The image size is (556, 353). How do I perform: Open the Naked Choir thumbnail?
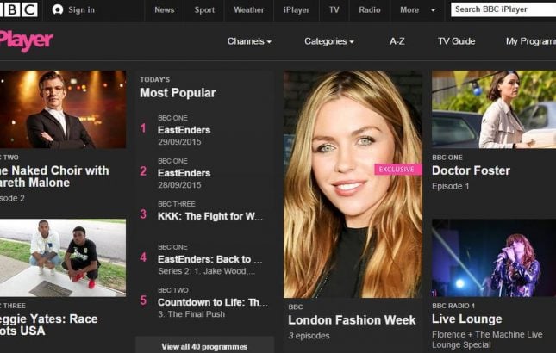click(x=63, y=109)
